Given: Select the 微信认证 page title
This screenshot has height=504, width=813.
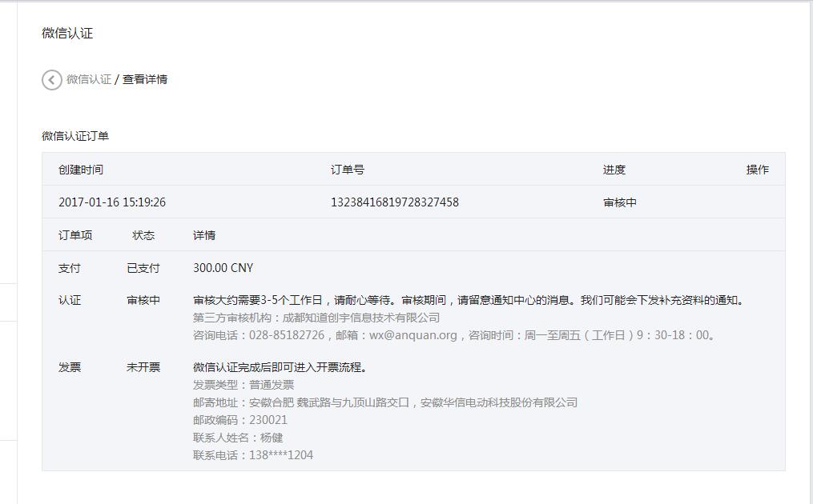Looking at the screenshot, I should tap(67, 33).
